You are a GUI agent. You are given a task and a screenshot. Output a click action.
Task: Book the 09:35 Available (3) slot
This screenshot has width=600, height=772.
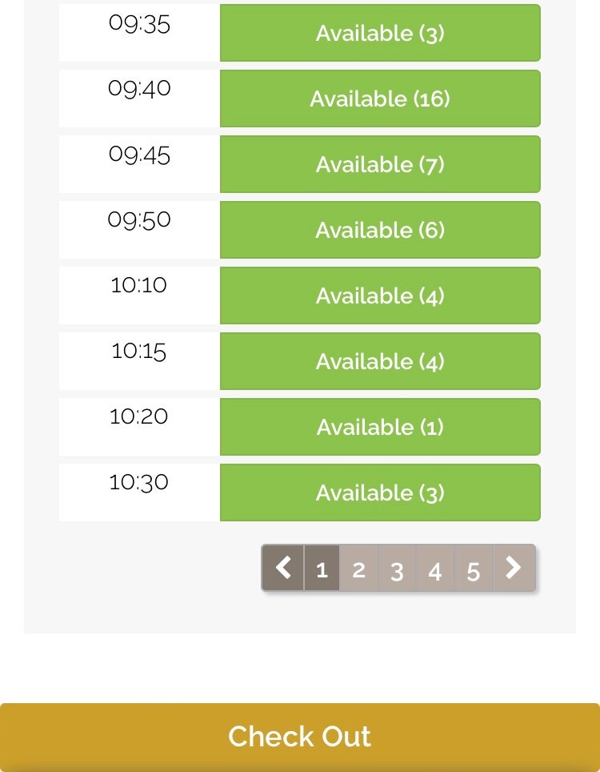click(x=380, y=33)
